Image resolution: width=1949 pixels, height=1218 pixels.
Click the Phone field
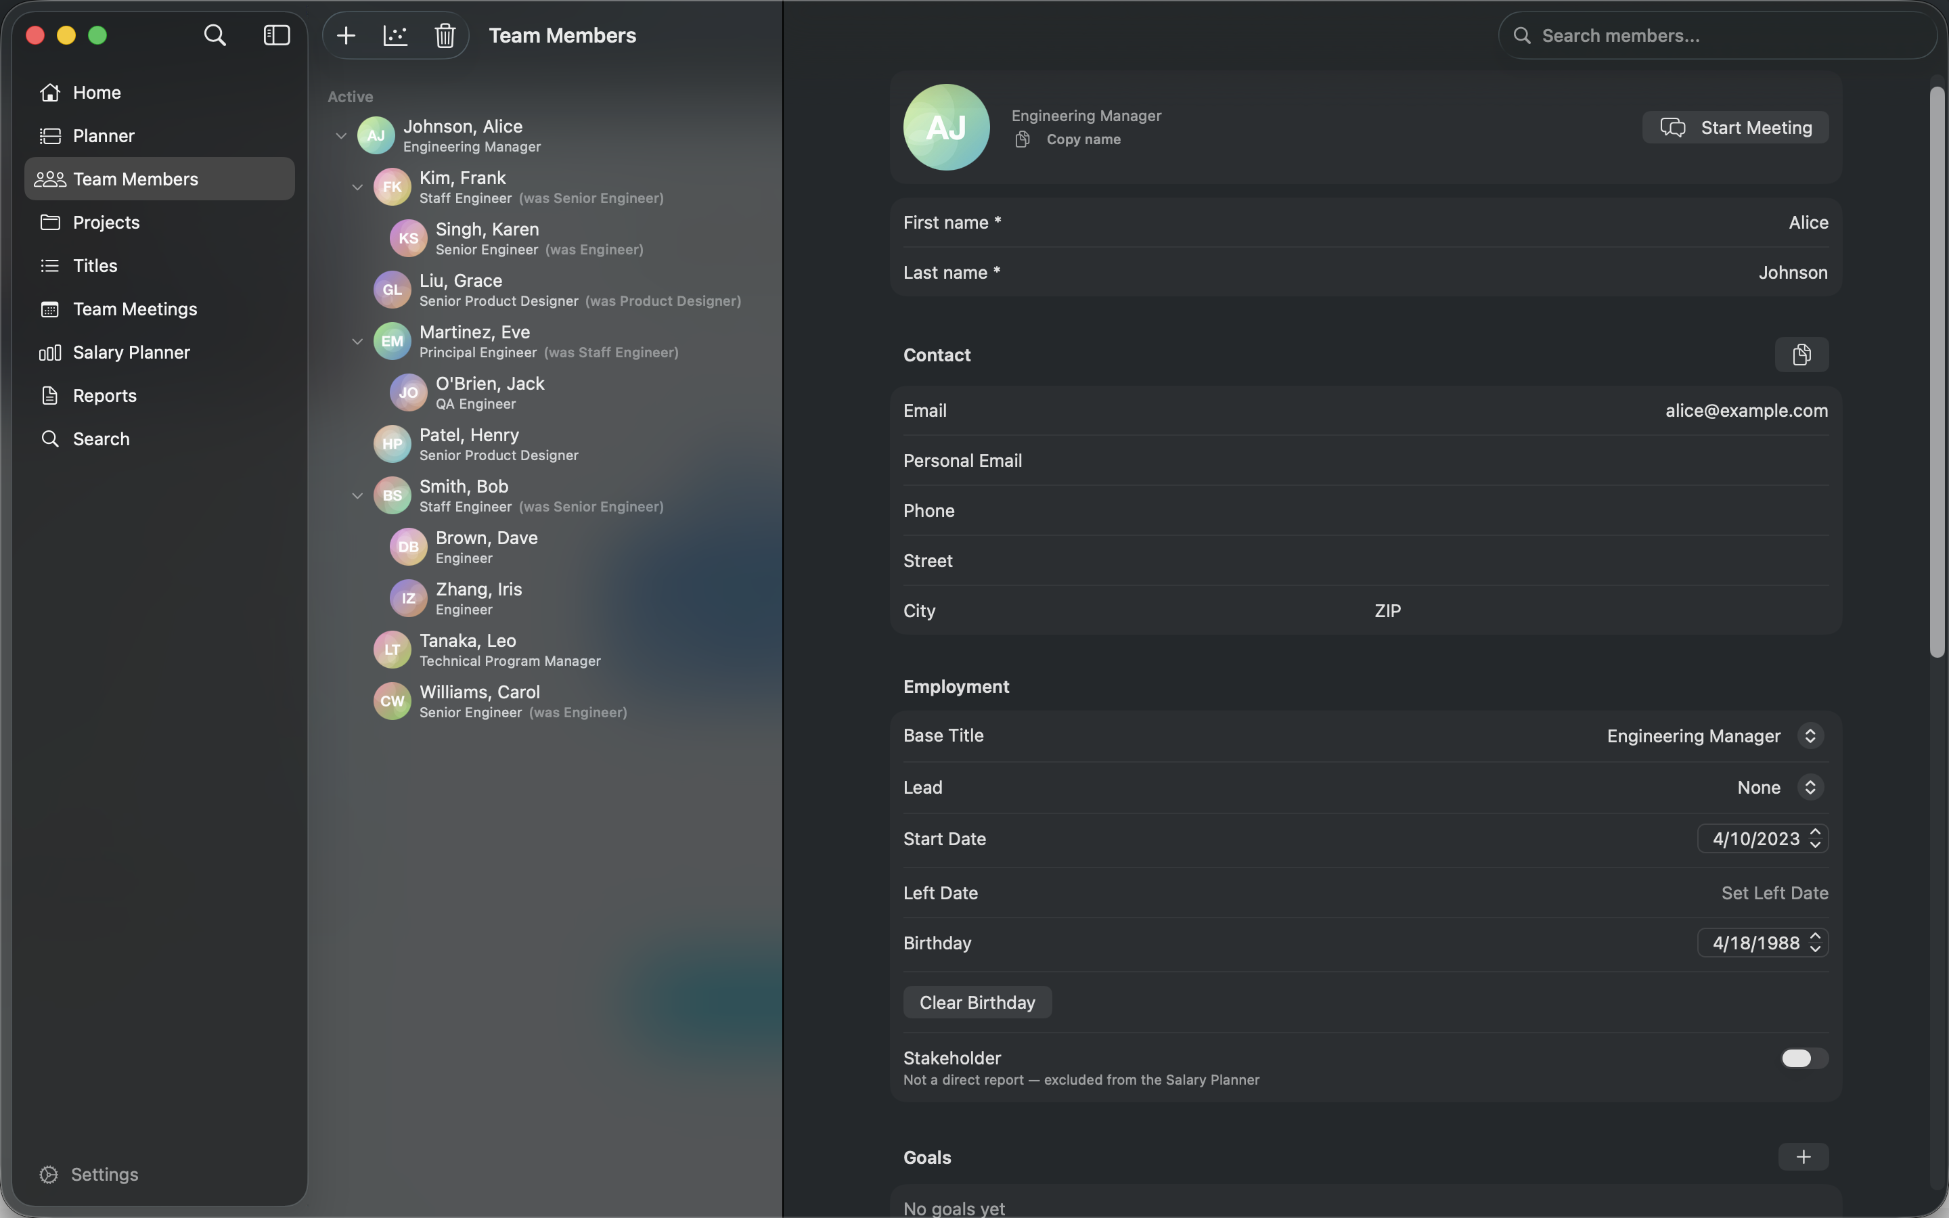(1366, 511)
